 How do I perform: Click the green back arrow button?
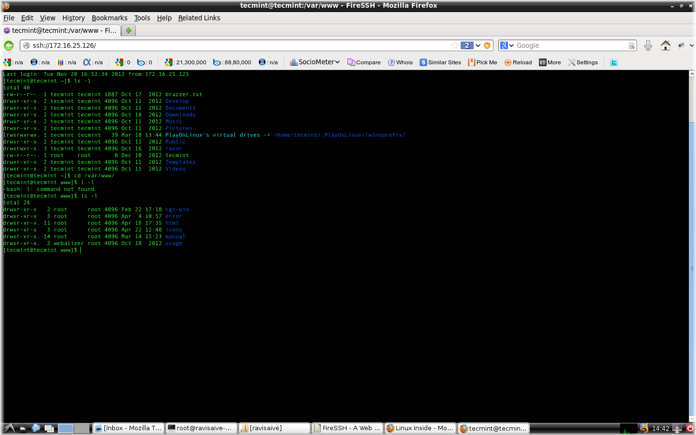pos(9,45)
